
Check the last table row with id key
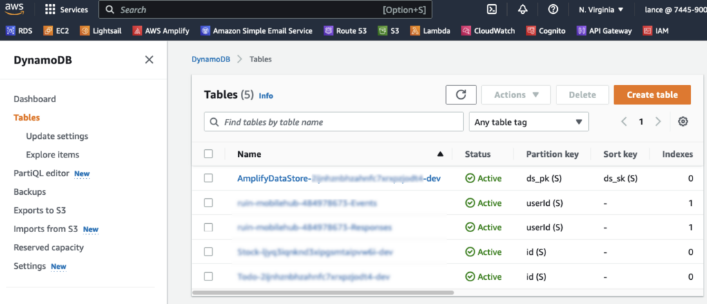pos(209,276)
